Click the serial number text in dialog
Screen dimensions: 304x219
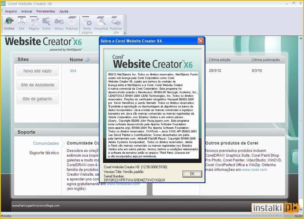tap(134, 180)
